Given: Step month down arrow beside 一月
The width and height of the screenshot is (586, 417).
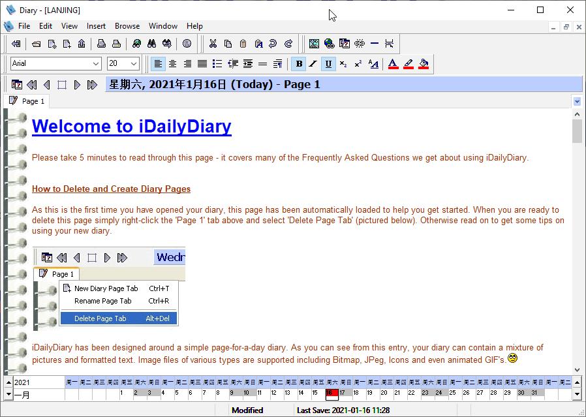Looking at the screenshot, I should click(x=8, y=394).
